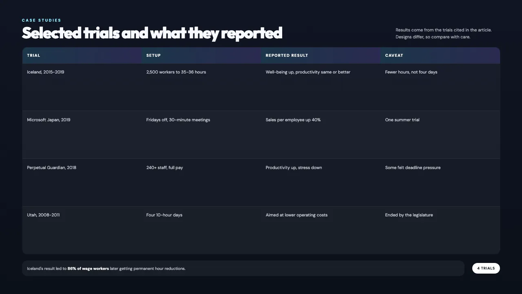This screenshot has height=294, width=522.
Task: Click the bold '86% of wage workers' text
Action: 88,269
